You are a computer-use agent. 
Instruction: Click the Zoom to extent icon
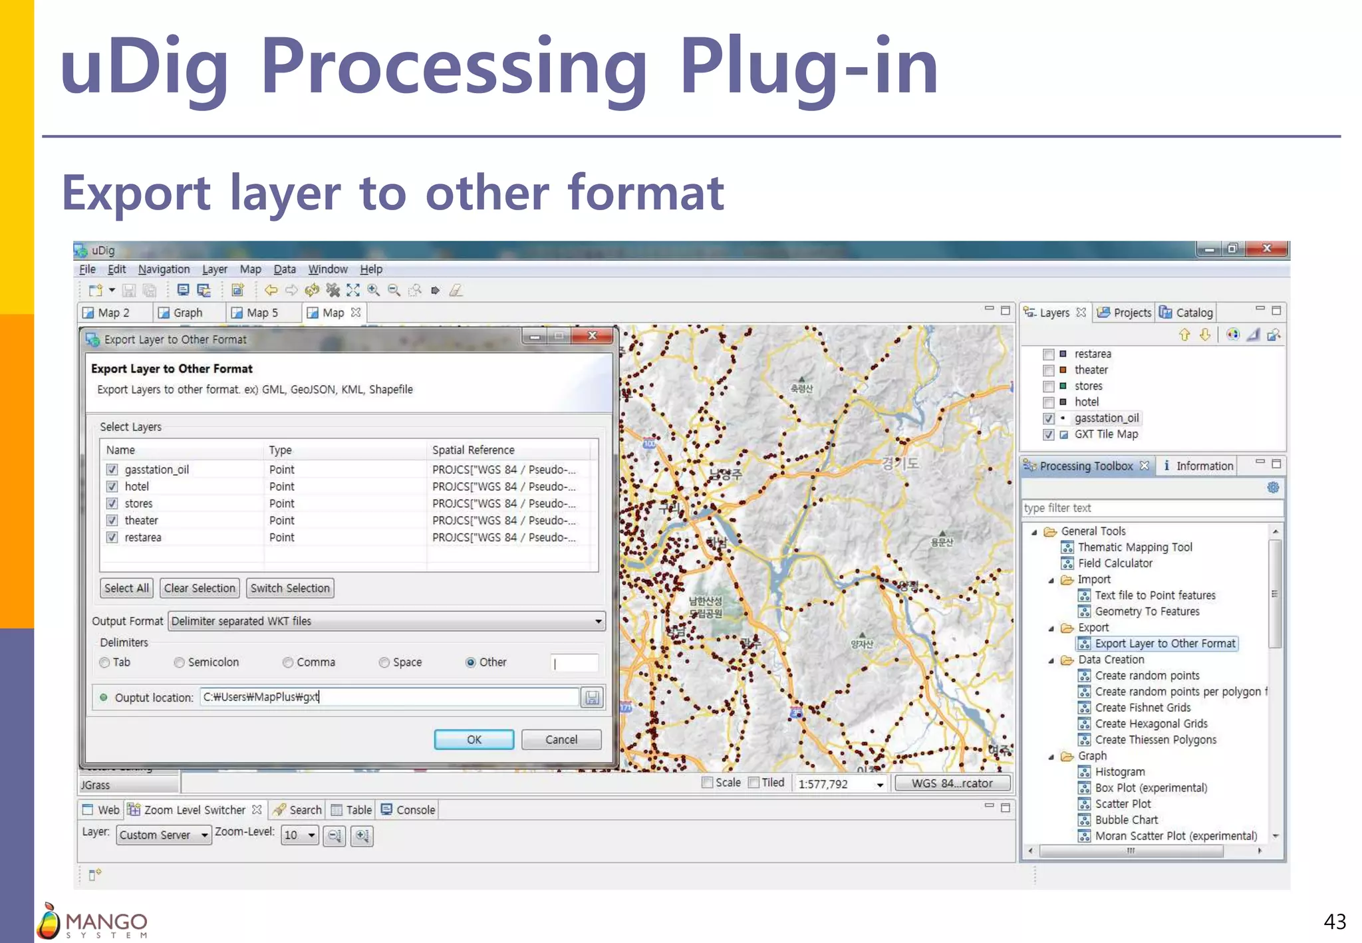(x=353, y=290)
